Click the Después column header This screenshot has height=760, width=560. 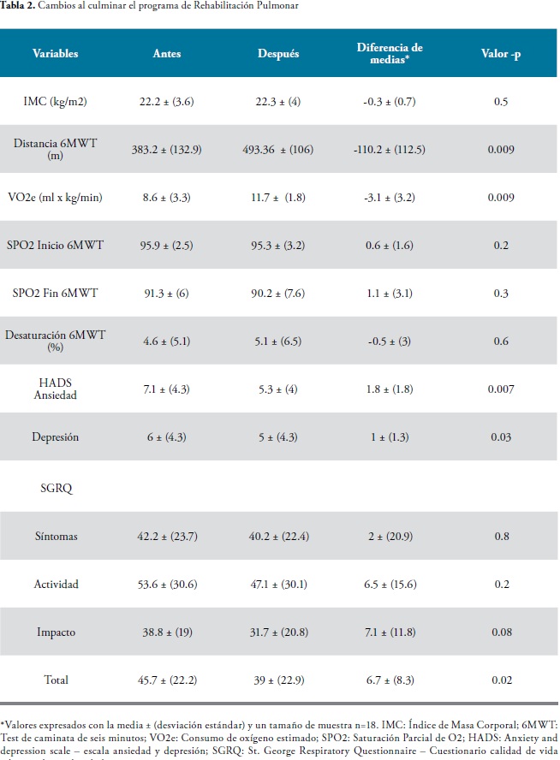coord(278,53)
